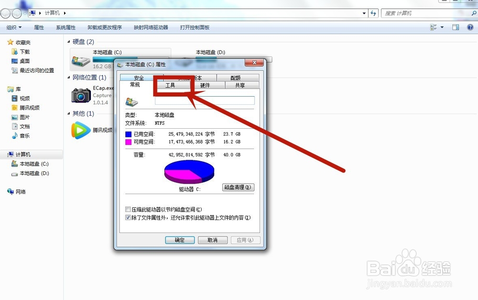The image size is (478, 300).
Task: Switch to the Hardware (硬件) tab
Action: (205, 85)
